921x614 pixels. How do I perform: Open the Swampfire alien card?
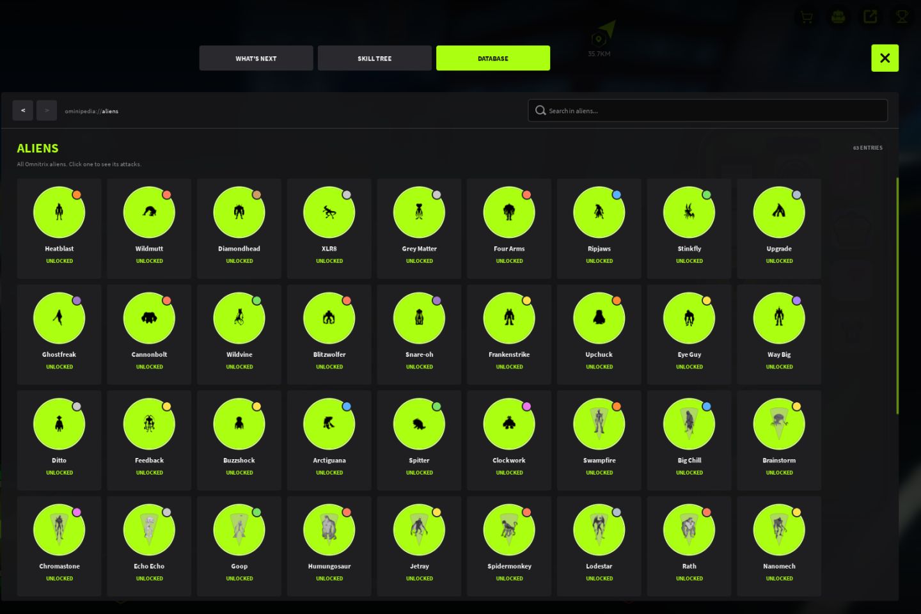[599, 440]
